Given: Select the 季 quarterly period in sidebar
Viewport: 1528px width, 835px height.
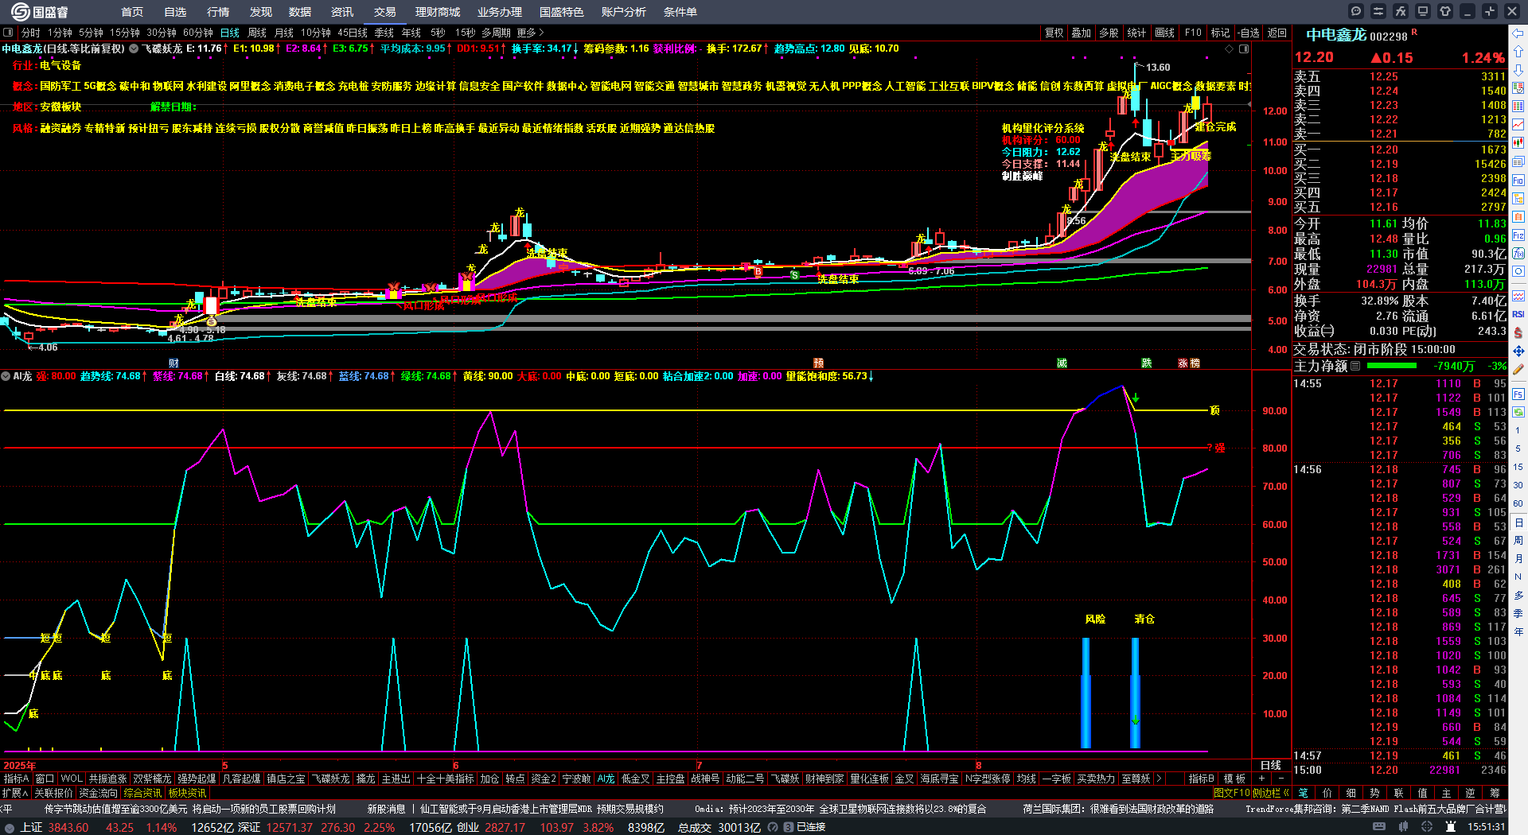Looking at the screenshot, I should click(x=1518, y=613).
